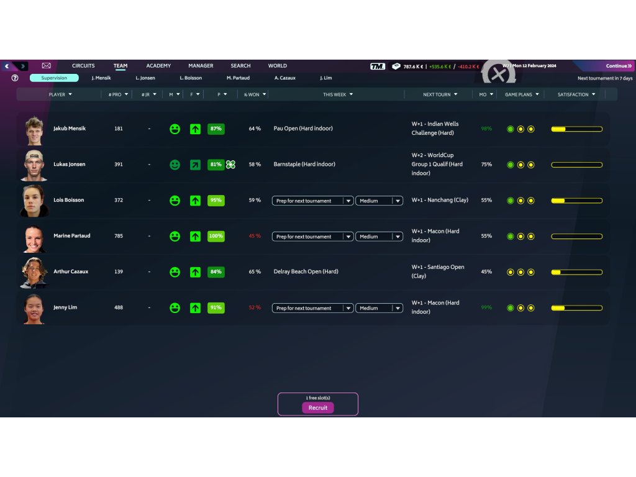636x477 pixels.
Task: Select Jakub Mensik's first game plan circle
Action: point(511,129)
